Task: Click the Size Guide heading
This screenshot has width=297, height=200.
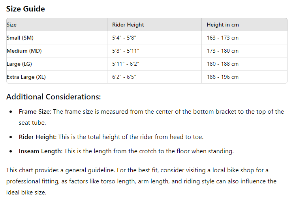Action: point(26,9)
